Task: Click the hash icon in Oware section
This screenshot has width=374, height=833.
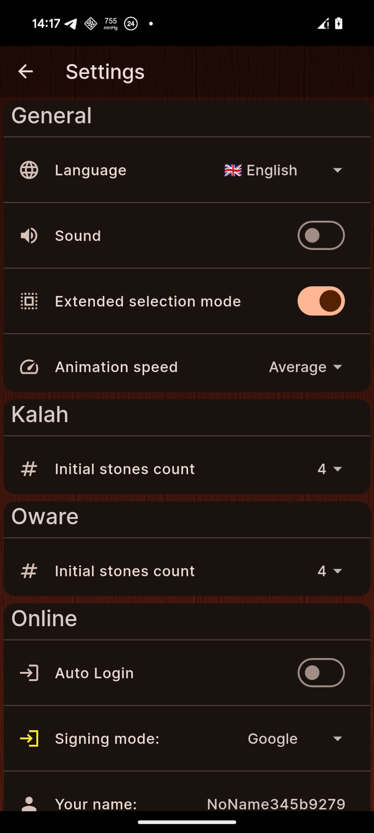Action: coord(29,571)
